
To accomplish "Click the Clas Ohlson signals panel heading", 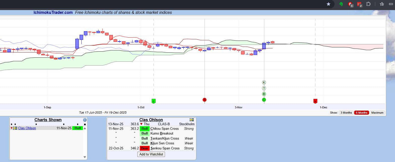I will tap(151, 120).
